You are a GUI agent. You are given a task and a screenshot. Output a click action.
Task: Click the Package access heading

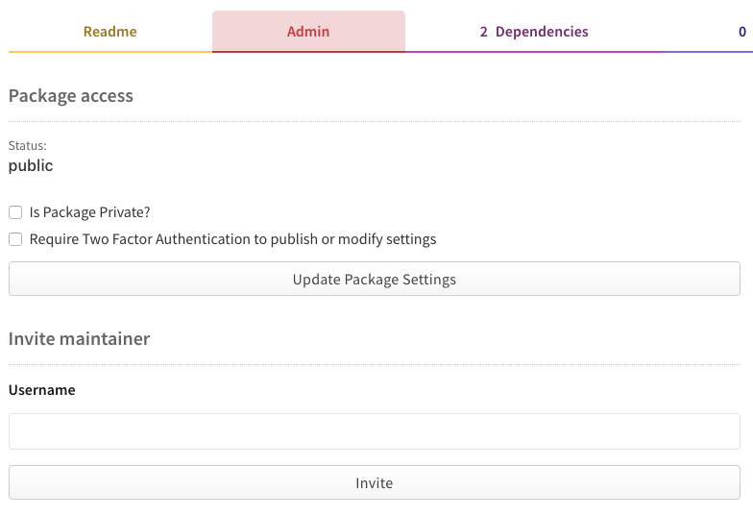point(71,96)
